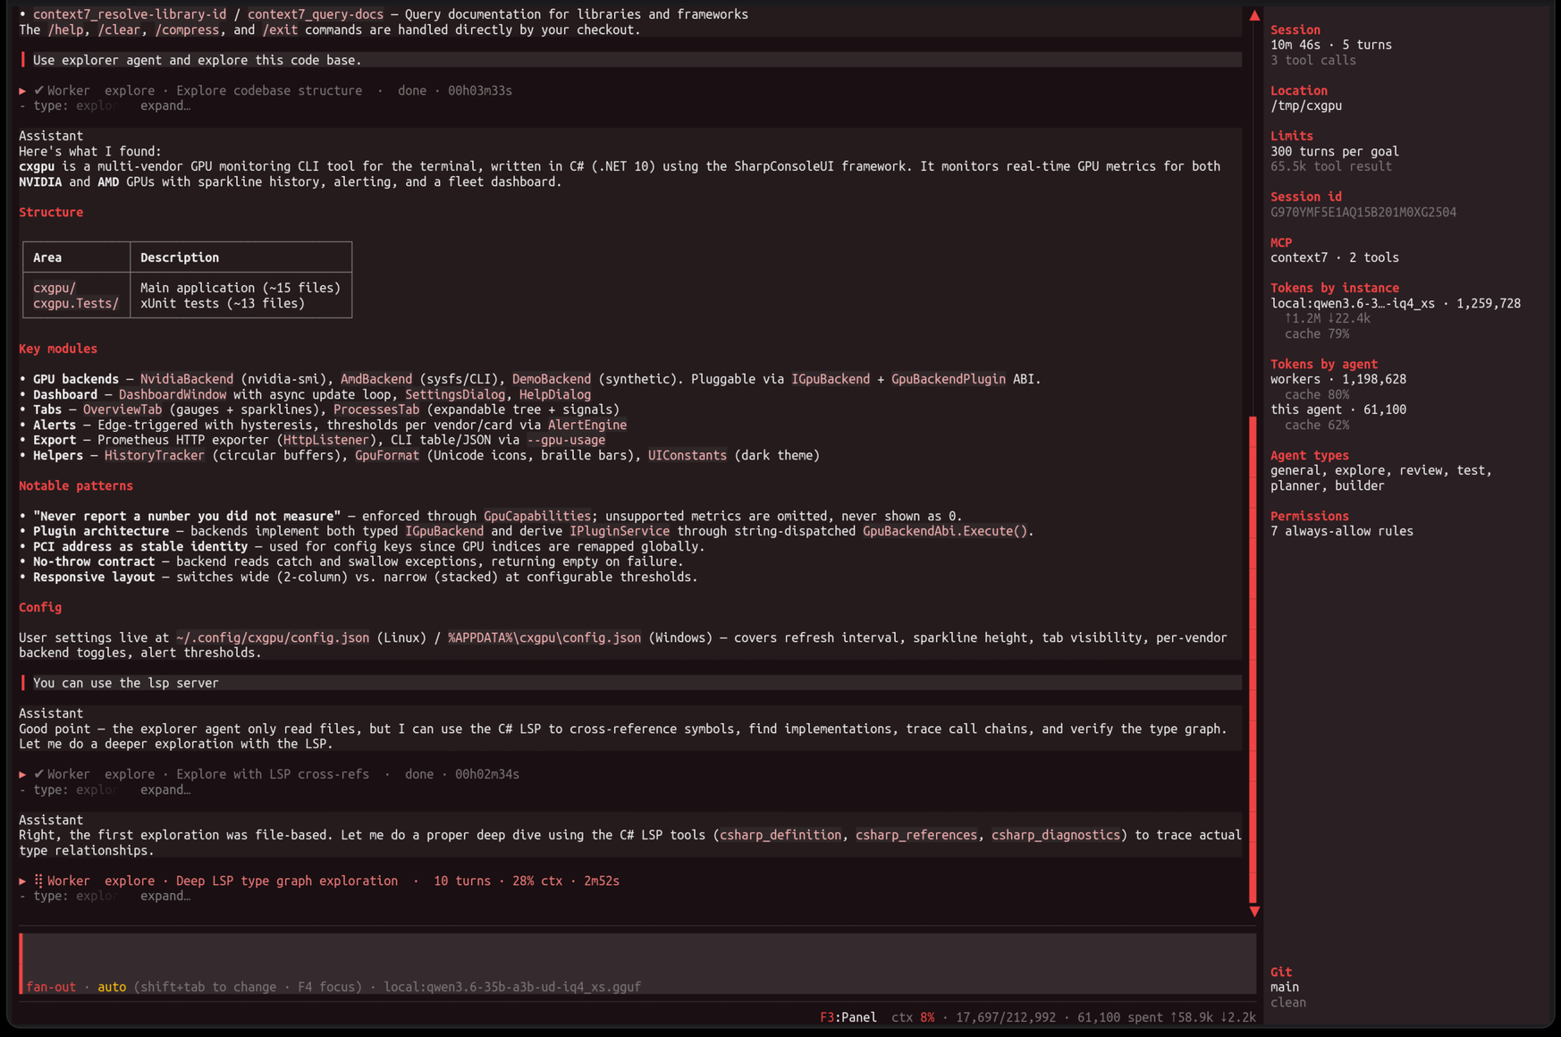The width and height of the screenshot is (1561, 1037).
Task: Click 'expand…' under Explore codebase structure worker
Action: tap(165, 105)
